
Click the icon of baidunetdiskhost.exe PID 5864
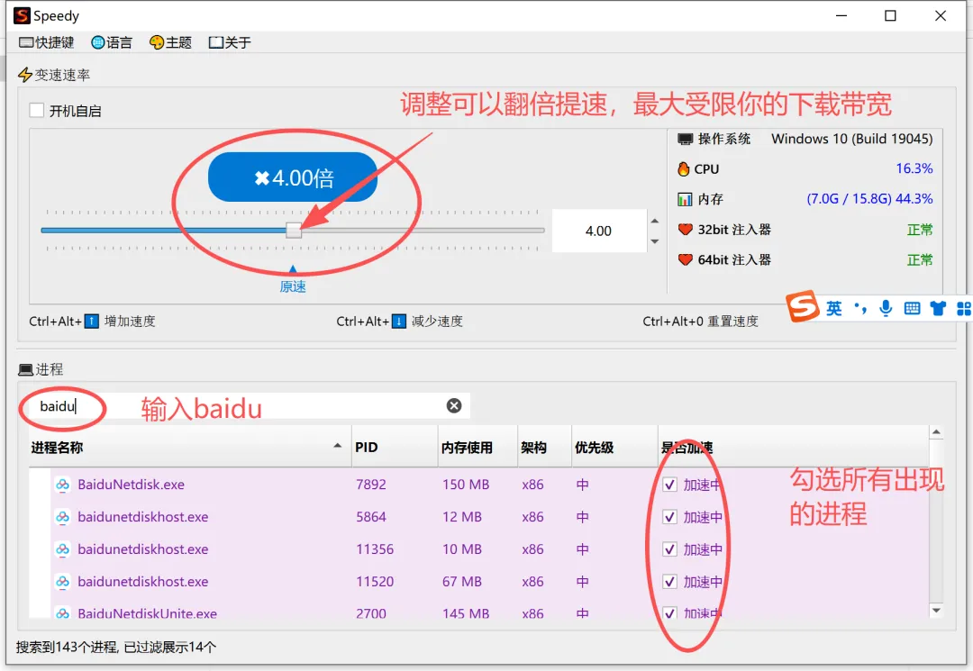[63, 517]
